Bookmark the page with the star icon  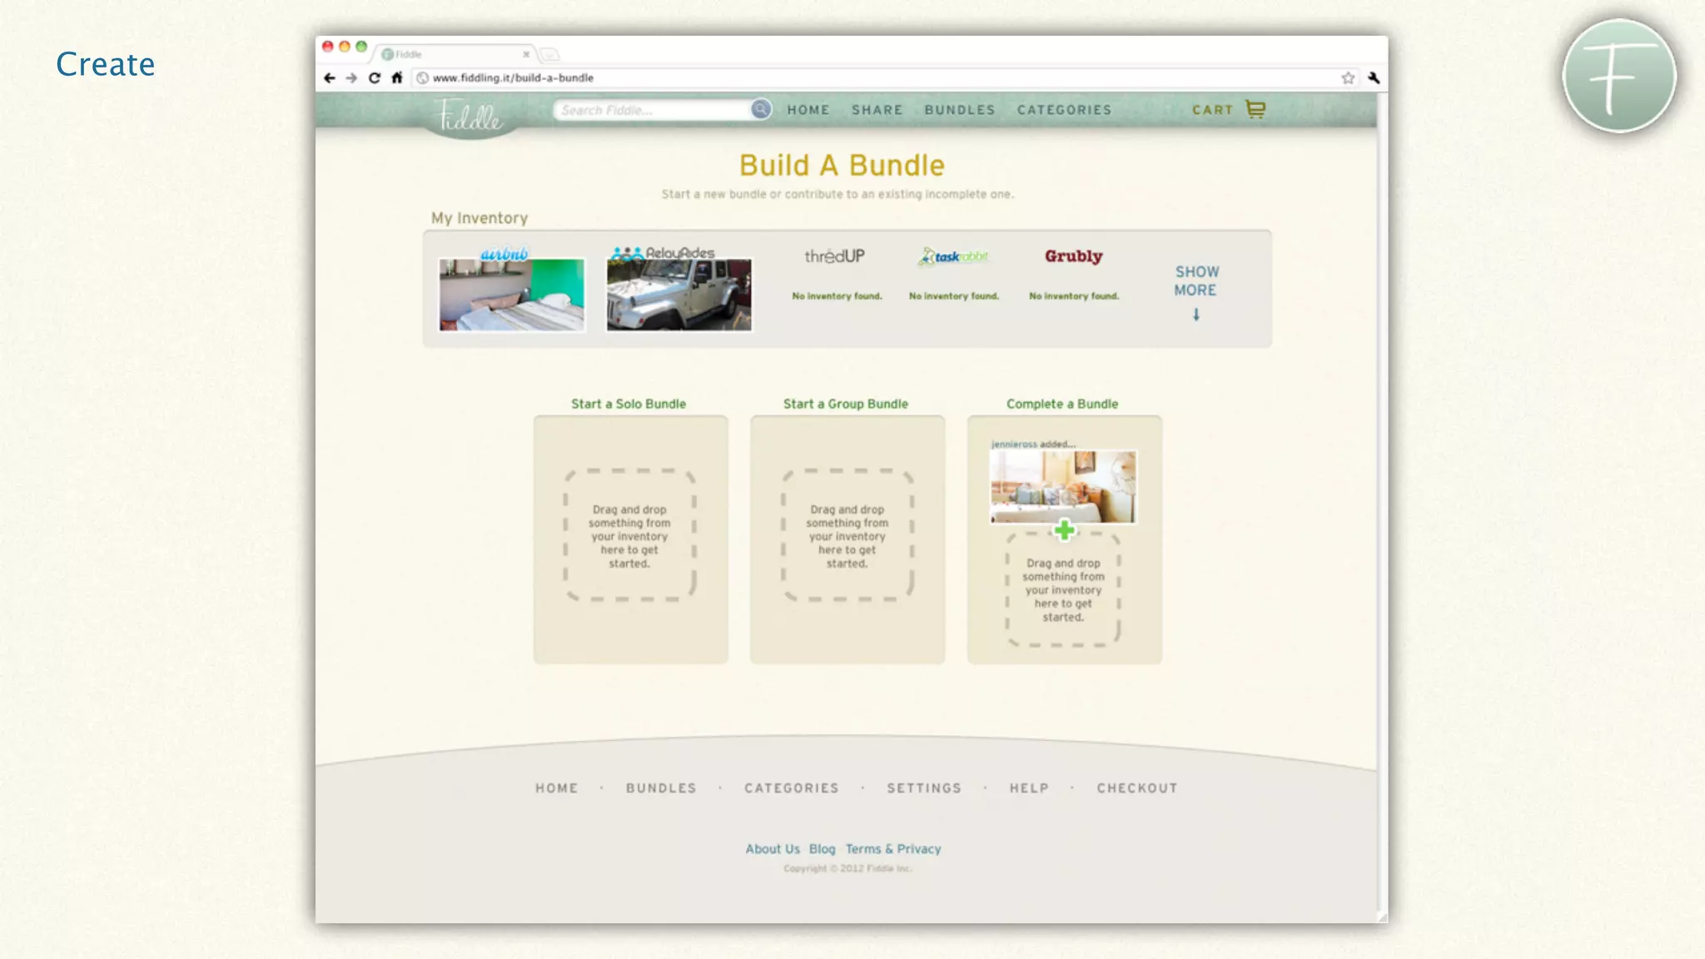(x=1348, y=78)
